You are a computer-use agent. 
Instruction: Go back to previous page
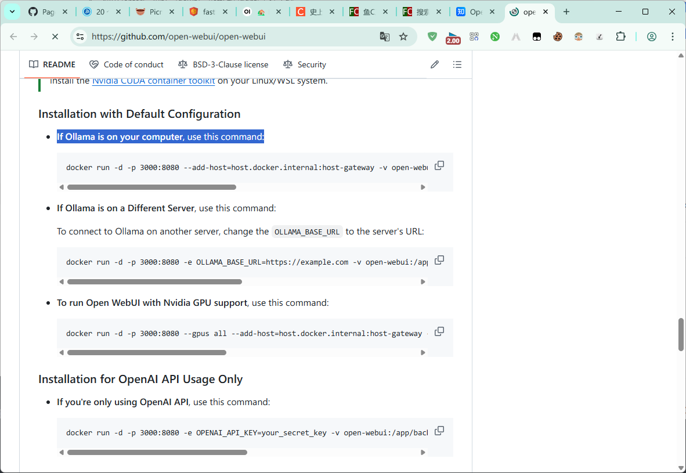tap(13, 37)
